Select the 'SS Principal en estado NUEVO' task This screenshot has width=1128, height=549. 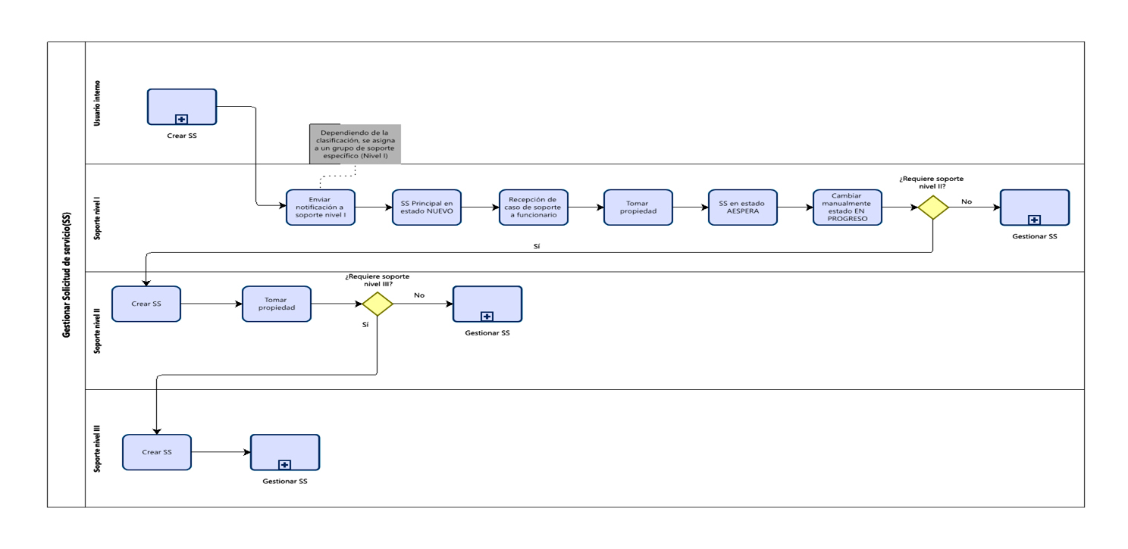426,207
